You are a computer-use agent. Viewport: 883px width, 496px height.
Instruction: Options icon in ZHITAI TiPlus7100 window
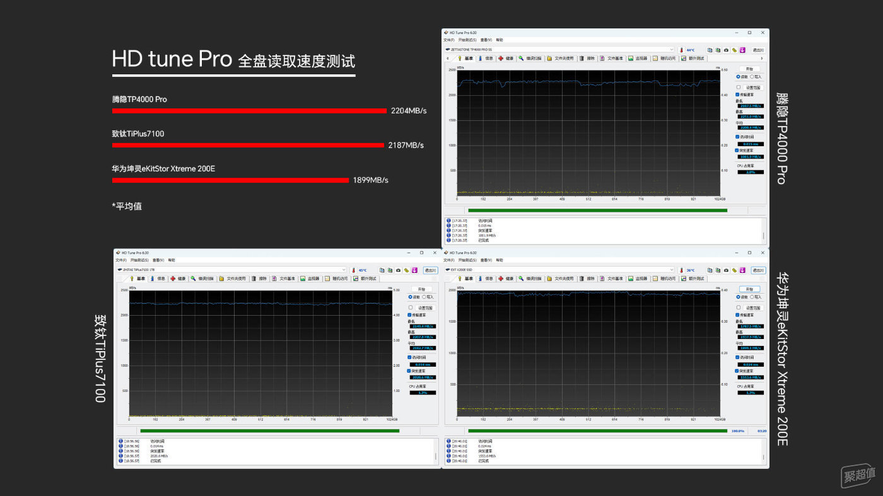tap(406, 270)
